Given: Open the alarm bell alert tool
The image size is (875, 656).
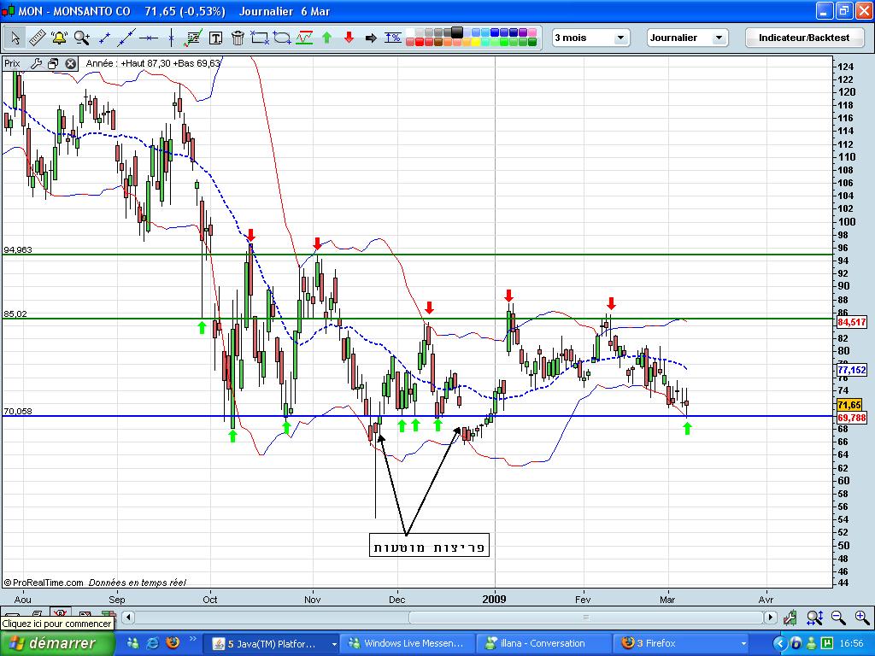Looking at the screenshot, I should point(59,38).
